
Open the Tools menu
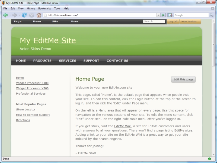pyautogui.click(x=57, y=8)
